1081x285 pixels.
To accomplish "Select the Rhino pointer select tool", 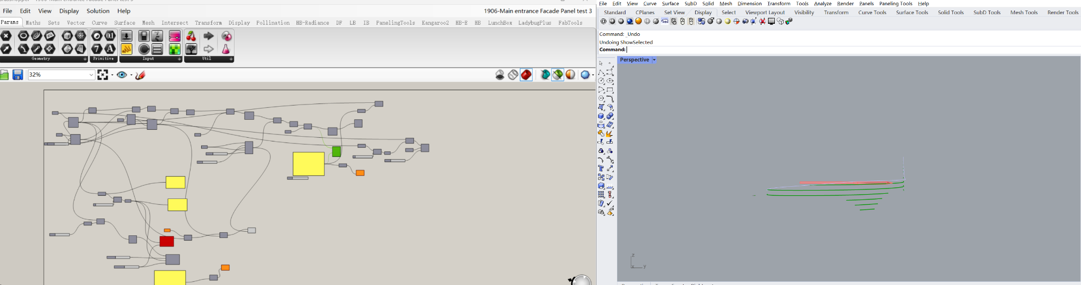I will (601, 63).
